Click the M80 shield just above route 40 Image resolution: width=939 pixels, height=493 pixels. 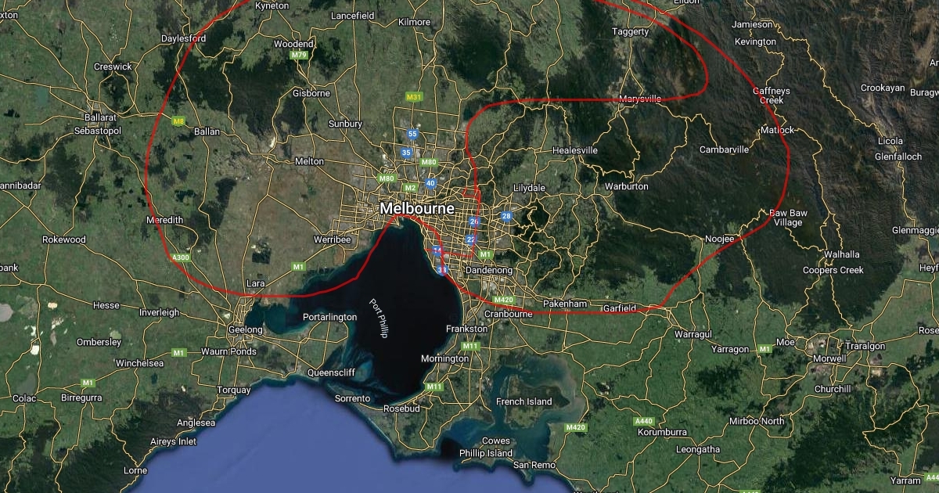click(x=428, y=162)
